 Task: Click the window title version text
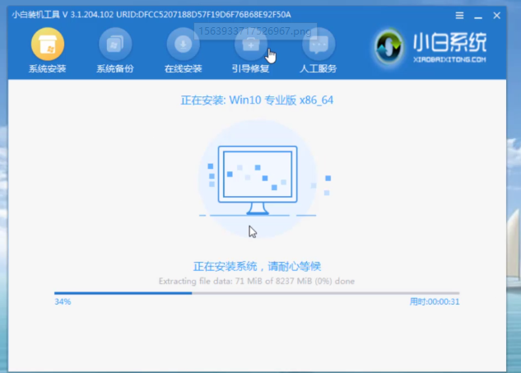coord(151,15)
